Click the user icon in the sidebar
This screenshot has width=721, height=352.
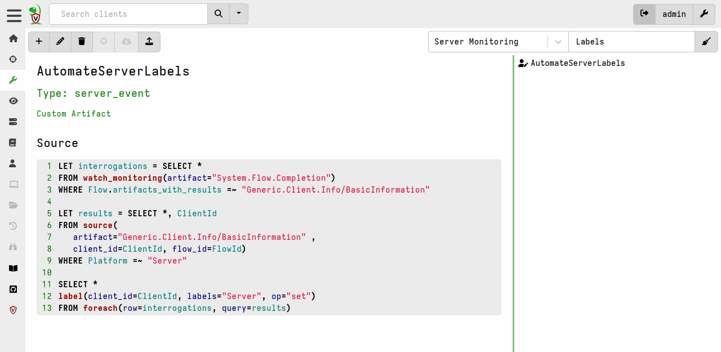pyautogui.click(x=13, y=163)
